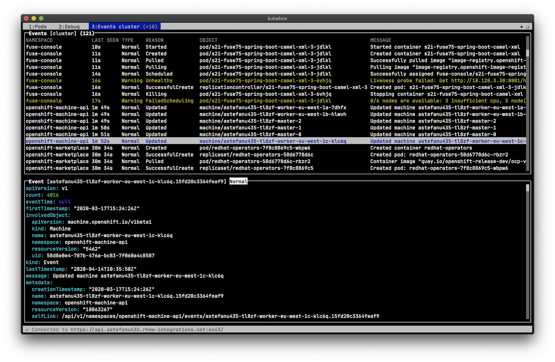Select the master-0 Updated event row
Screen dimensions: 555x362
[276, 135]
